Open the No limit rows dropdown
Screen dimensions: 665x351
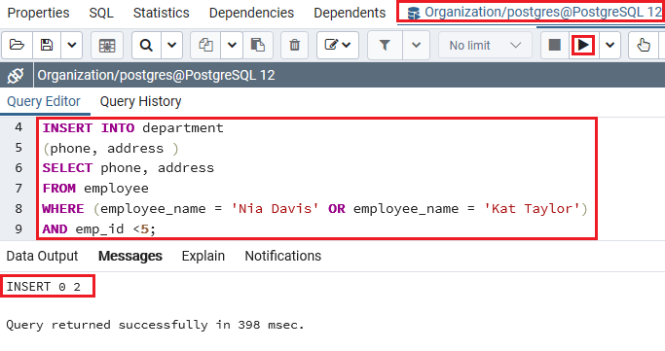(x=485, y=45)
